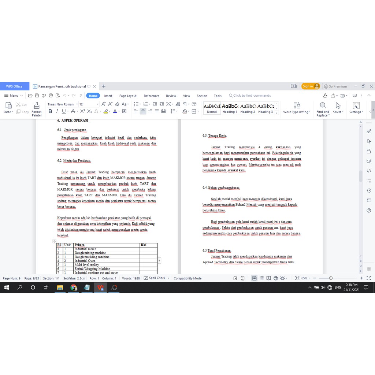The height and width of the screenshot is (375, 375).
Task: Switch to the Page Layout tab
Action: (x=128, y=96)
